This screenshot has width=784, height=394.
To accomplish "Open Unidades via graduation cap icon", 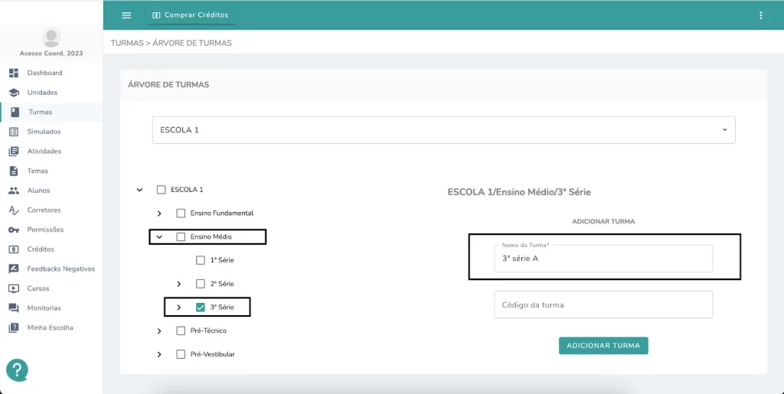I will pyautogui.click(x=14, y=93).
